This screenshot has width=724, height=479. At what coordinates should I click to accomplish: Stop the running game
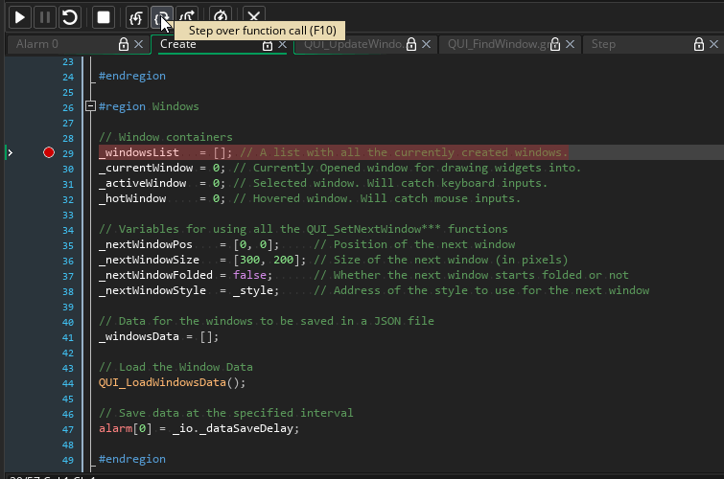coord(104,17)
